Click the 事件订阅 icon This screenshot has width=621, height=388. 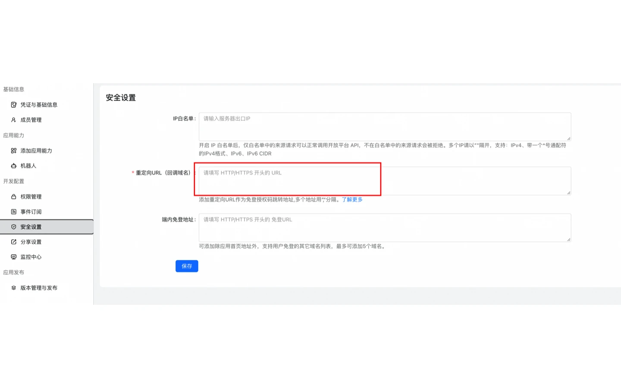pyautogui.click(x=14, y=212)
